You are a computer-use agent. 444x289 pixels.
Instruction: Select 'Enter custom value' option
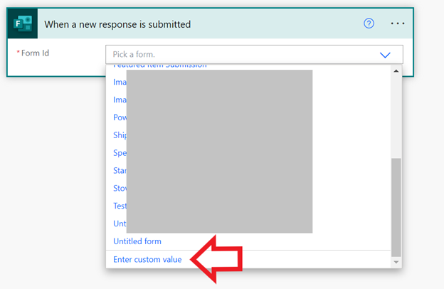point(147,260)
